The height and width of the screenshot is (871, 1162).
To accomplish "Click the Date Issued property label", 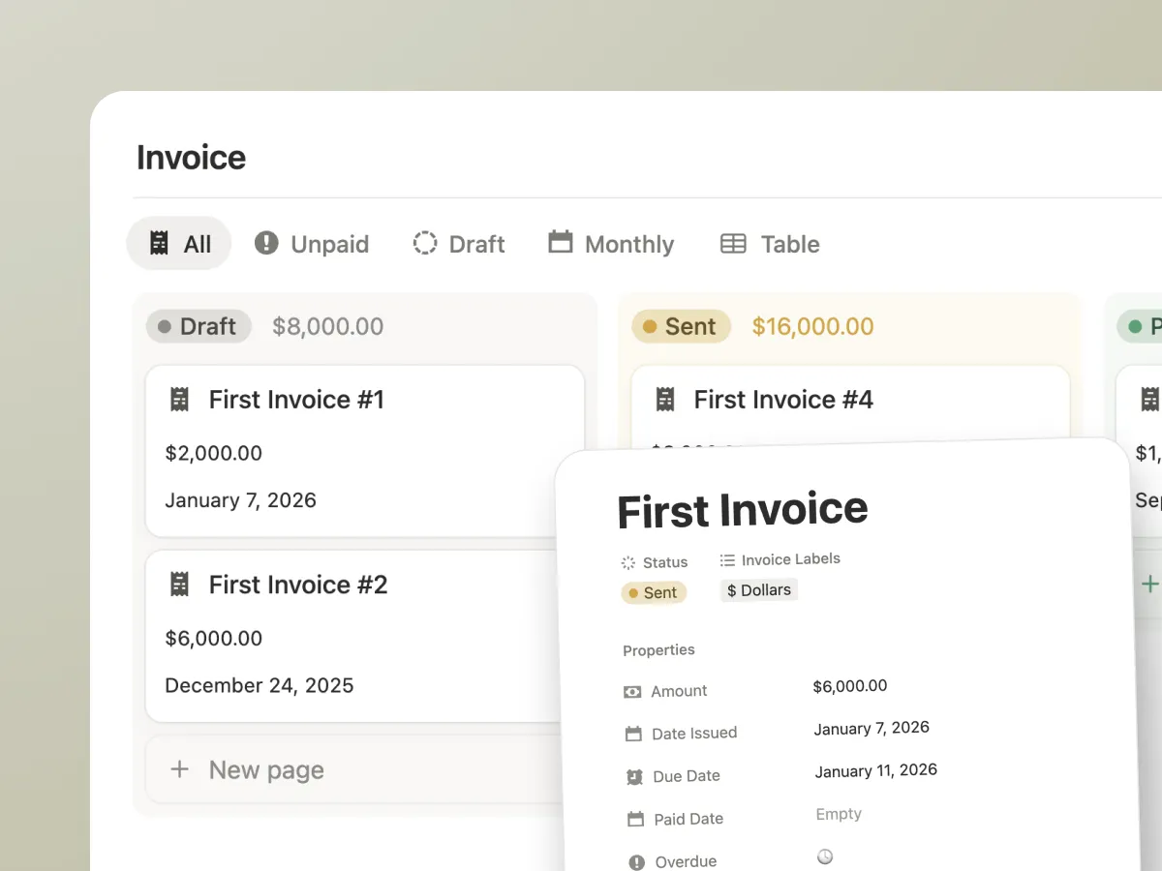I will 694,734.
